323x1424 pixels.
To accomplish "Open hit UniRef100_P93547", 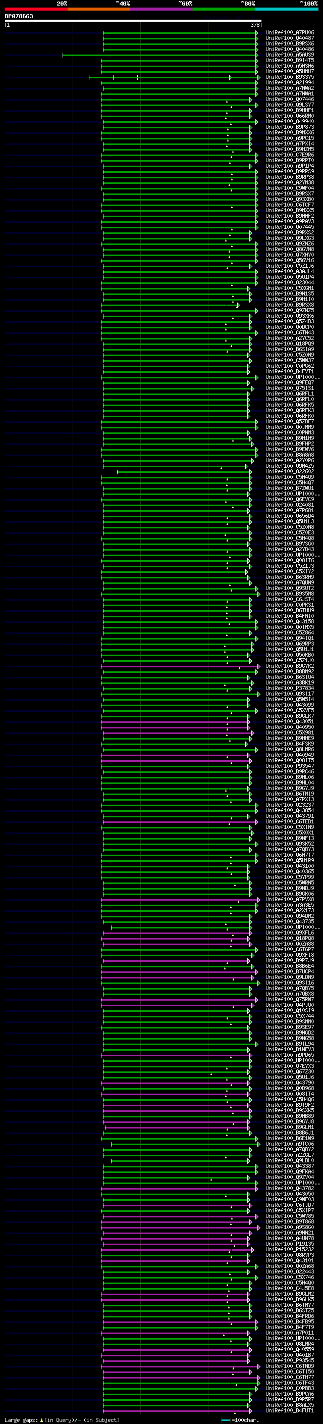I will point(289,766).
